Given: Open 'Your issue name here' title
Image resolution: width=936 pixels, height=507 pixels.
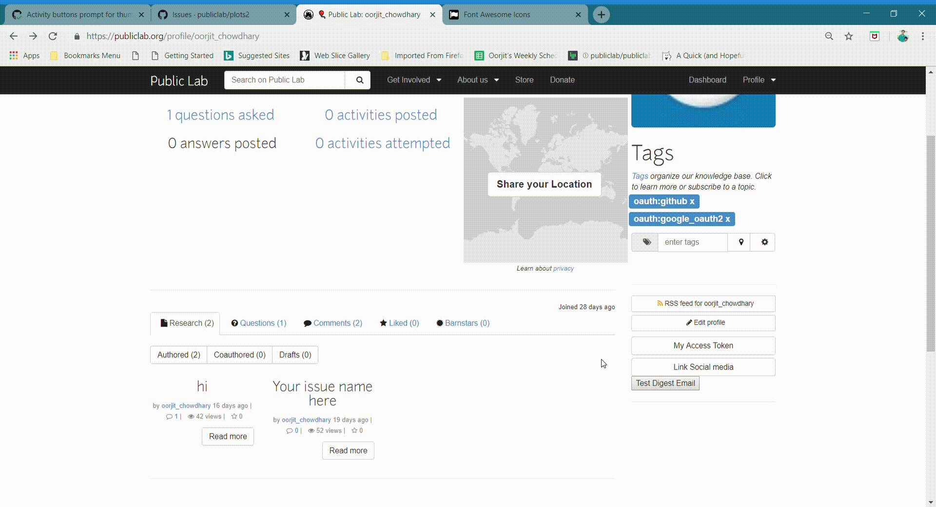Looking at the screenshot, I should click(322, 393).
